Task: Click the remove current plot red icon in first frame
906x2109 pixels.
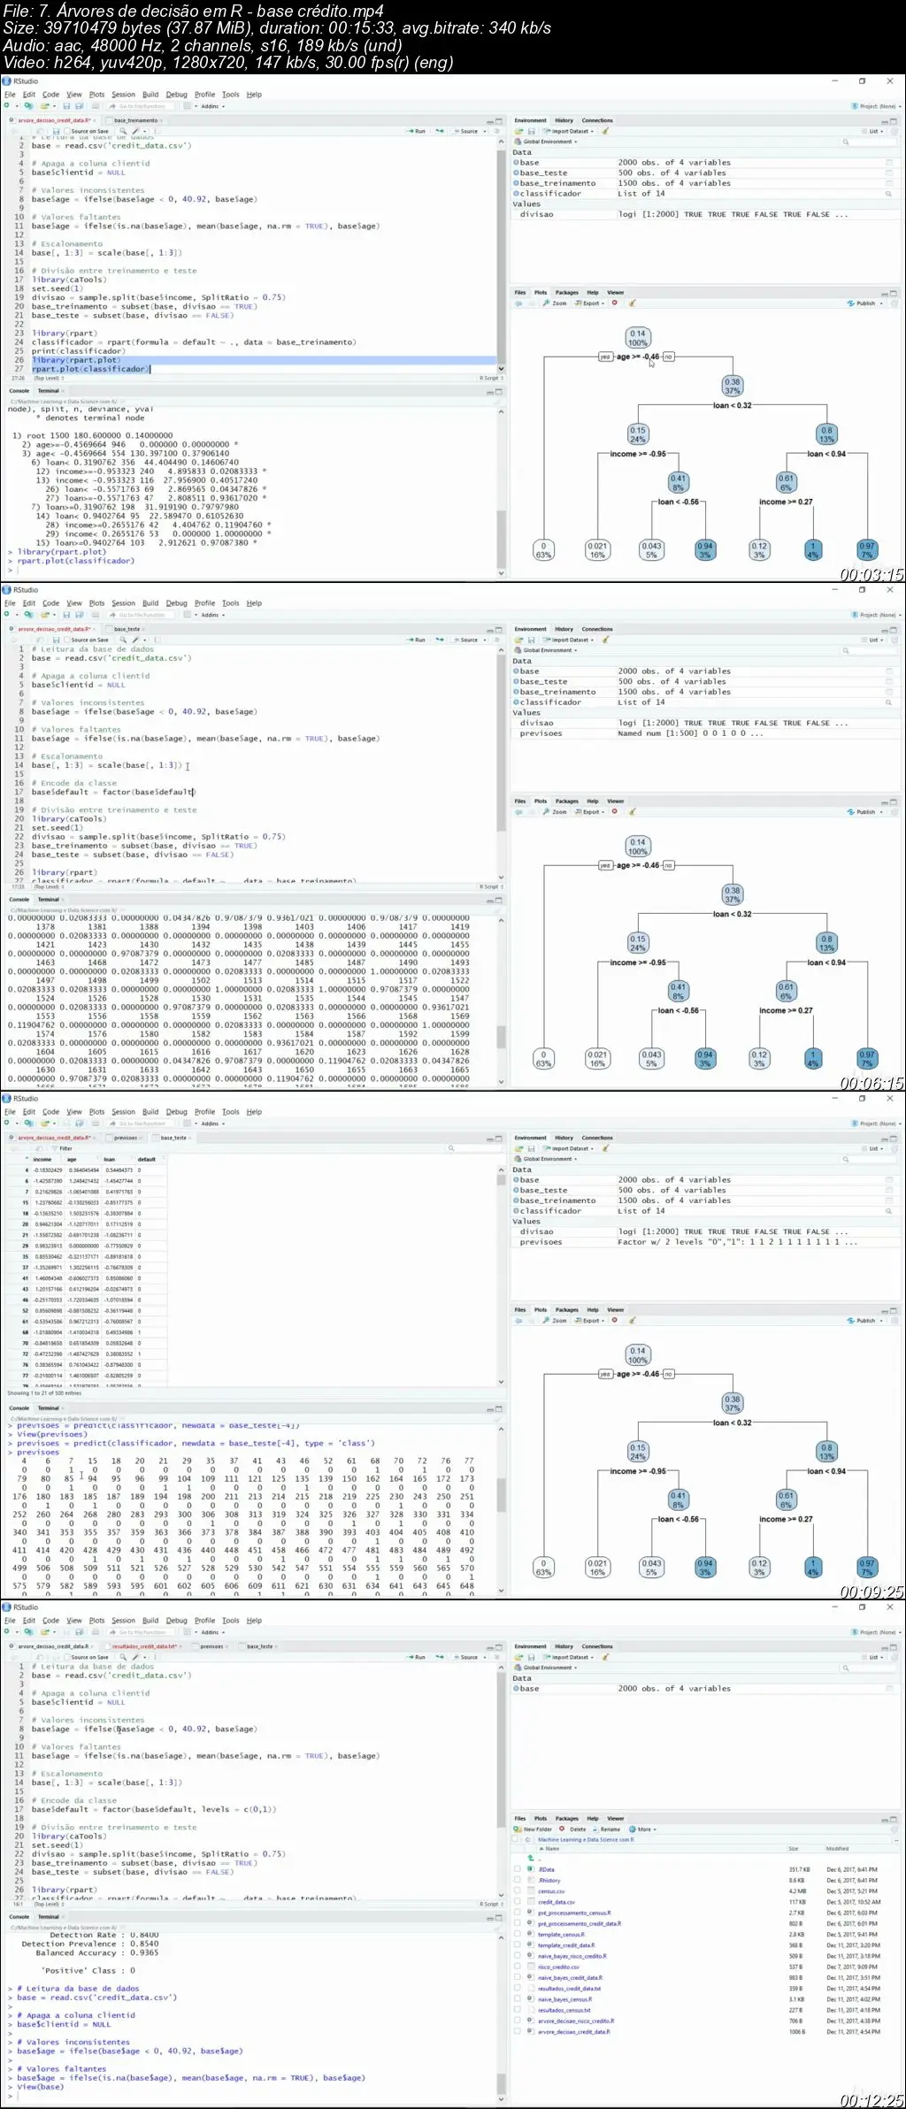Action: (x=615, y=303)
